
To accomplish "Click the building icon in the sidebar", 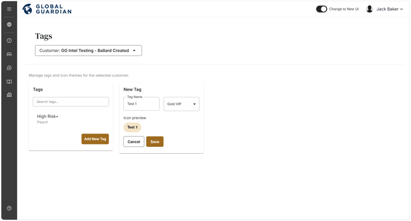I will tap(9, 95).
